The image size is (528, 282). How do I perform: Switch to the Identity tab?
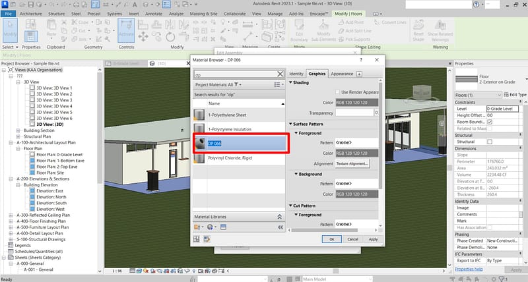tap(296, 74)
